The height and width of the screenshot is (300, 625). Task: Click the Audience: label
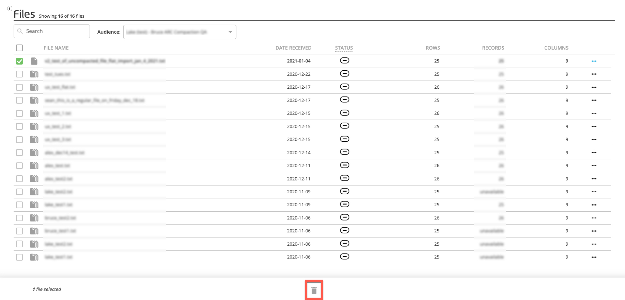pos(109,32)
